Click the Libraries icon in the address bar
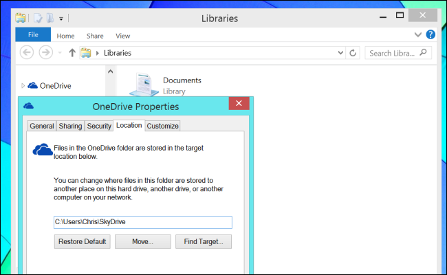The width and height of the screenshot is (447, 275). point(86,53)
